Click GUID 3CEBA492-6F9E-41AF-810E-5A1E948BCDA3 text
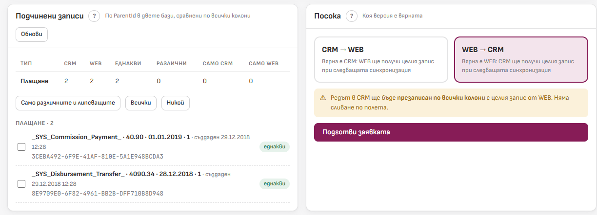 [x=98, y=157]
